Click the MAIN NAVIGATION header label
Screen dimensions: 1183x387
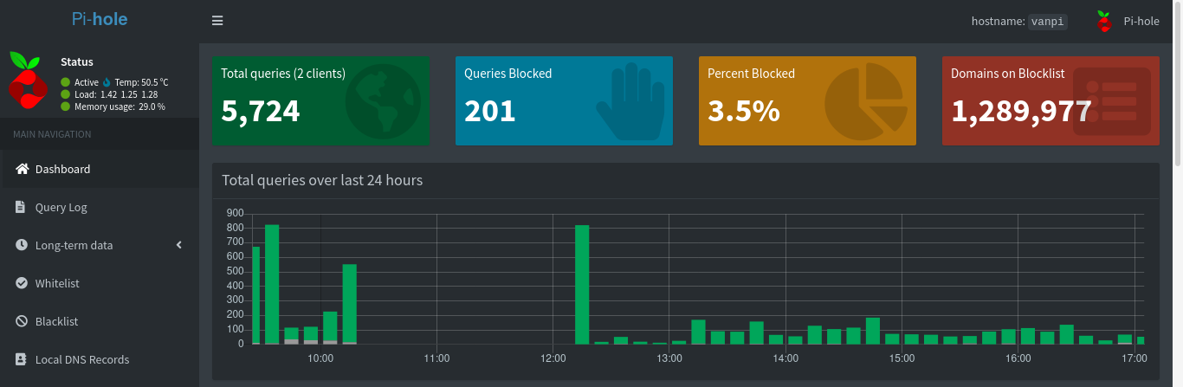coord(52,134)
